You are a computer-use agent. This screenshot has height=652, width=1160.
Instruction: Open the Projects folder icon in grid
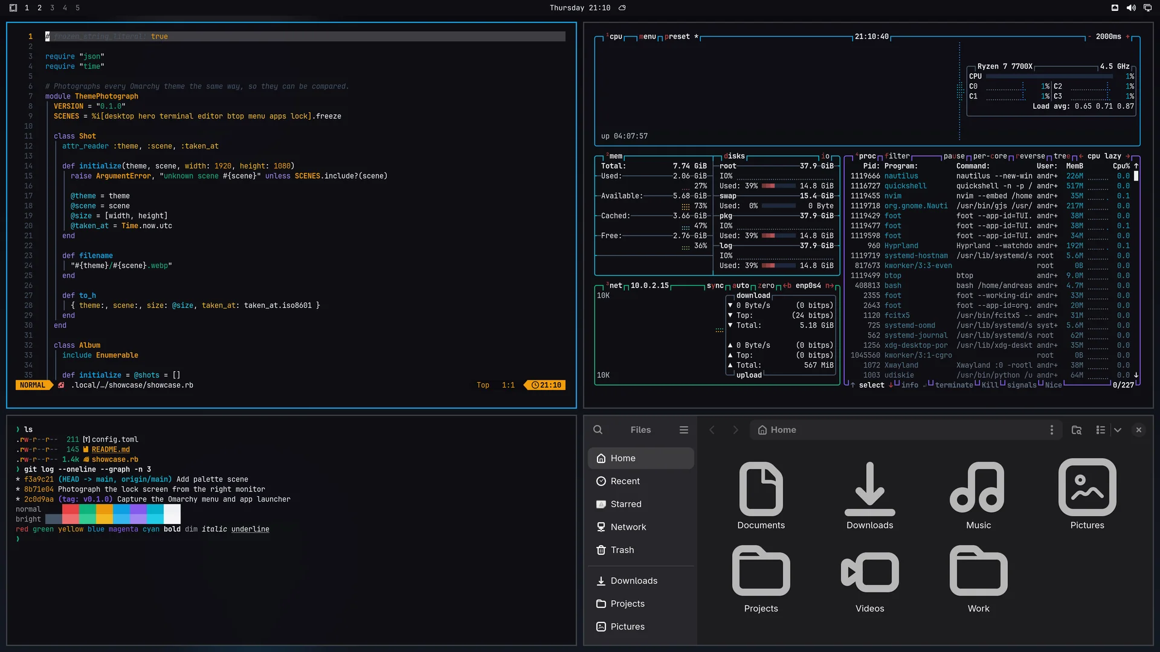761,578
